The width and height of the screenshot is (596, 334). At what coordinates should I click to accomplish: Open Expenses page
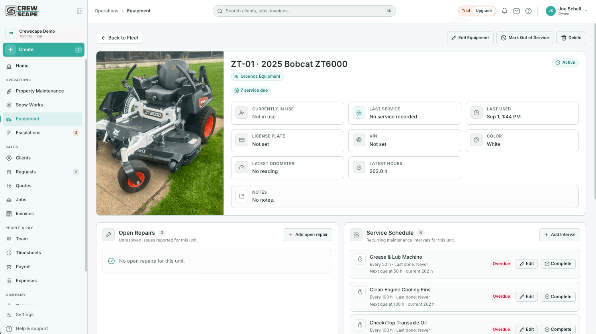pos(42,281)
